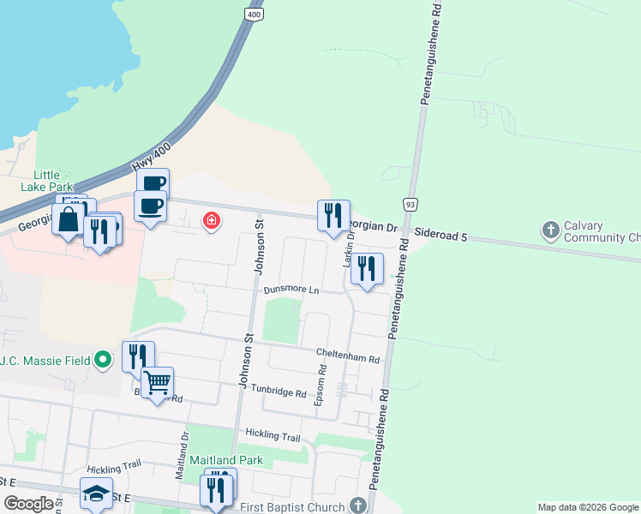Click the Hickling Trail label near Johnson St

pos(273,435)
